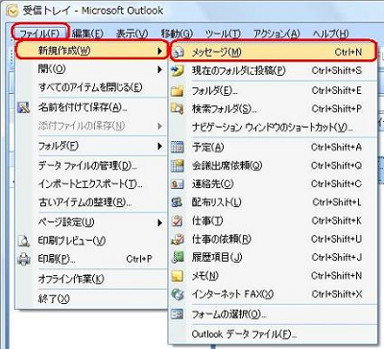The width and height of the screenshot is (384, 349).
Task: Choose 終了(X) to exit Outlook
Action: coord(91,299)
